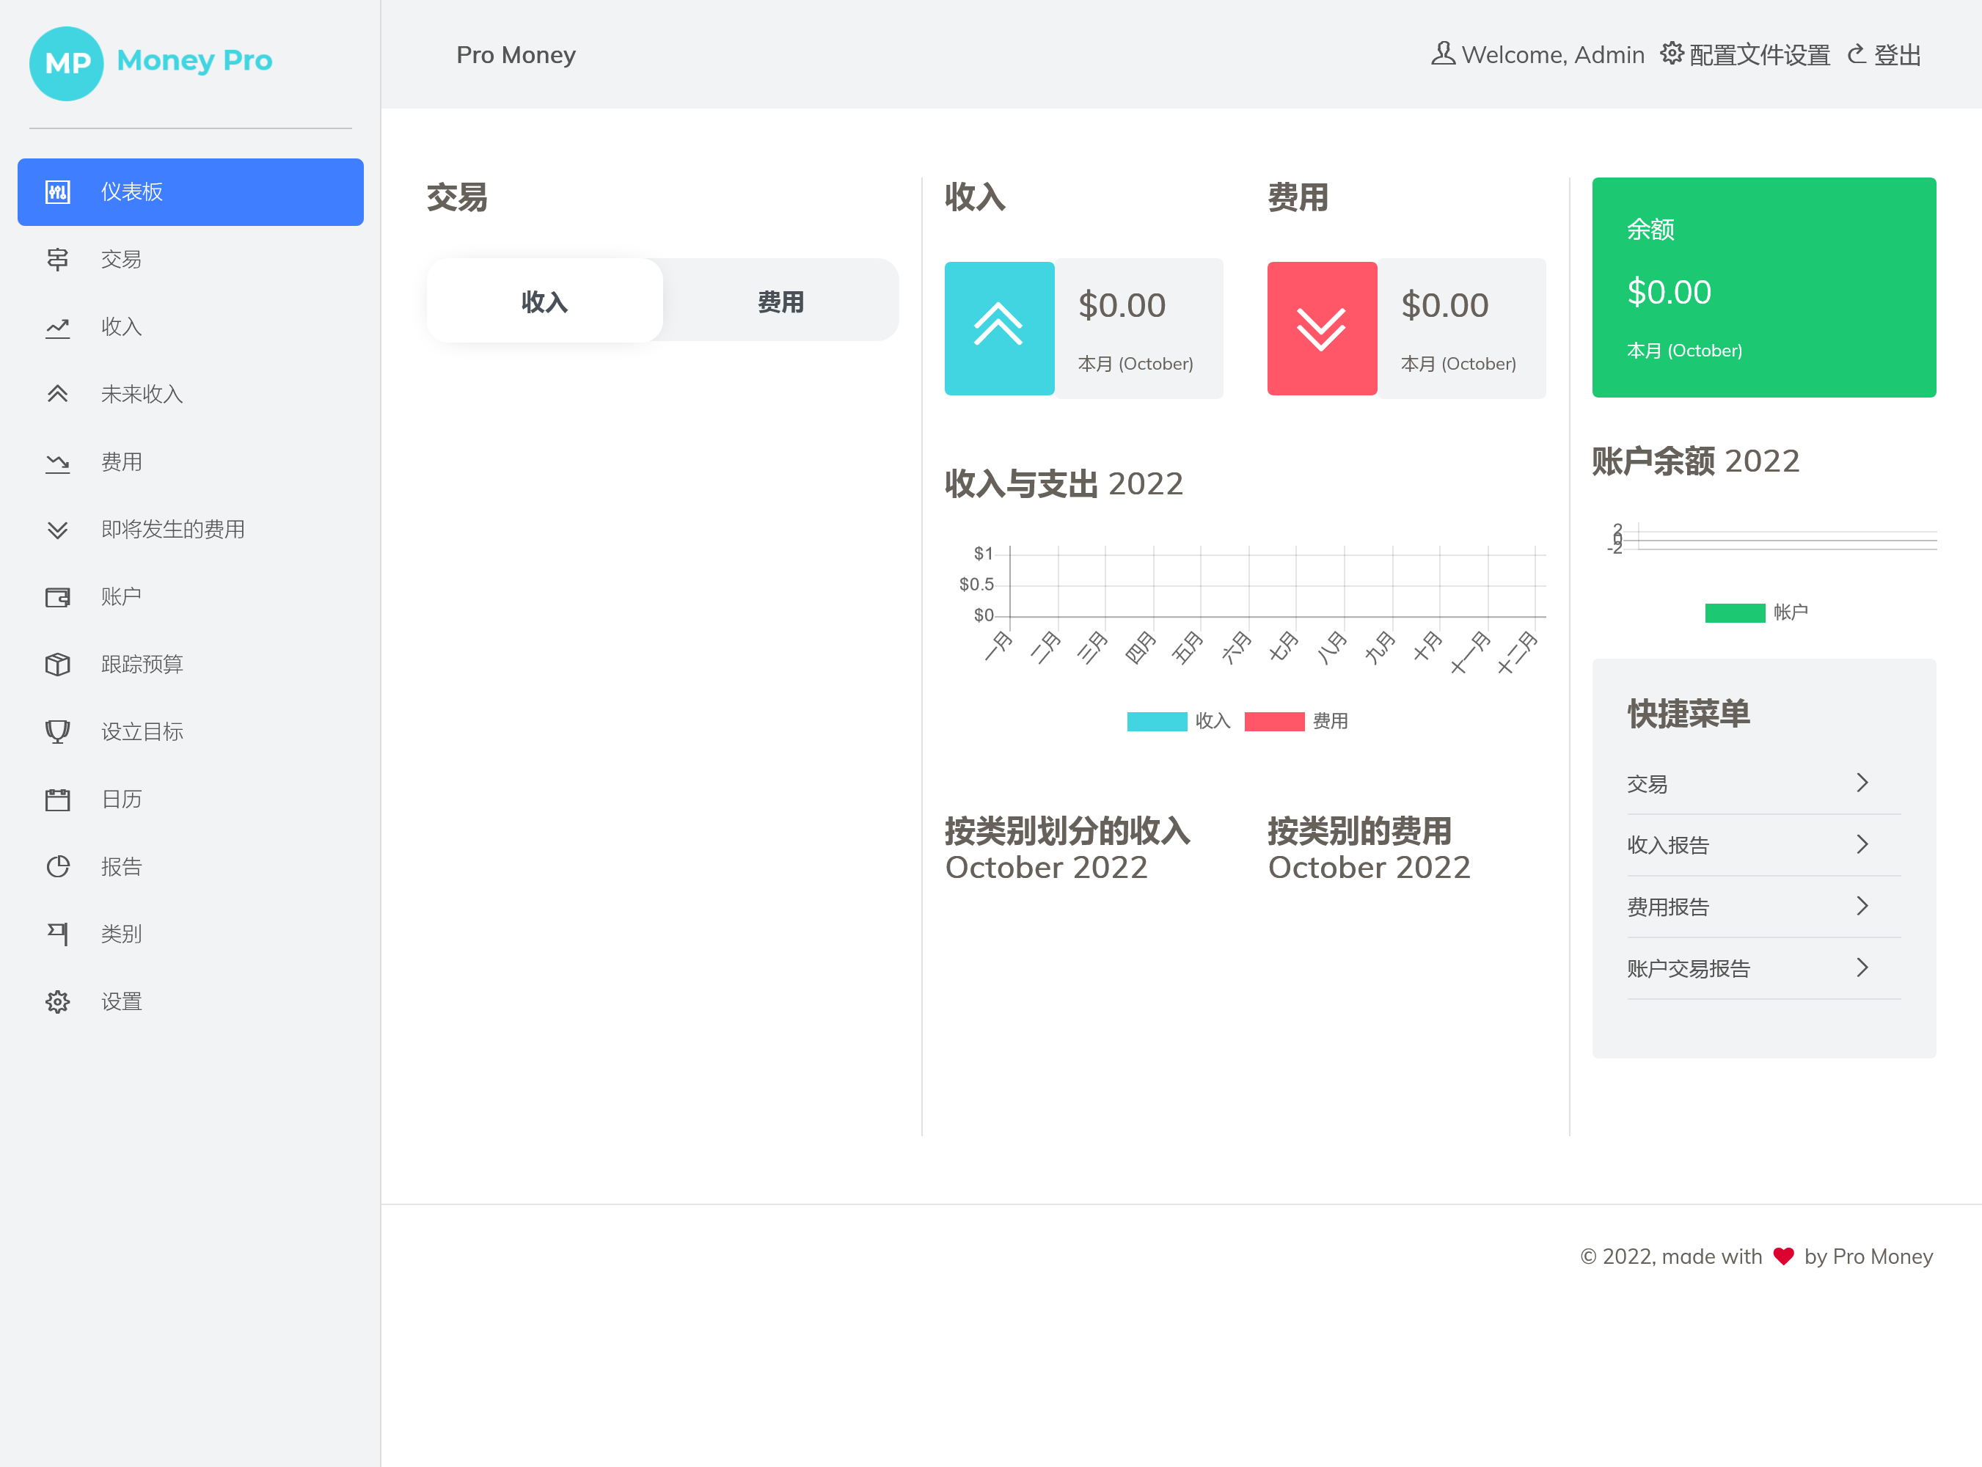Click the cyan double-up-arrow income icon

pyautogui.click(x=999, y=328)
